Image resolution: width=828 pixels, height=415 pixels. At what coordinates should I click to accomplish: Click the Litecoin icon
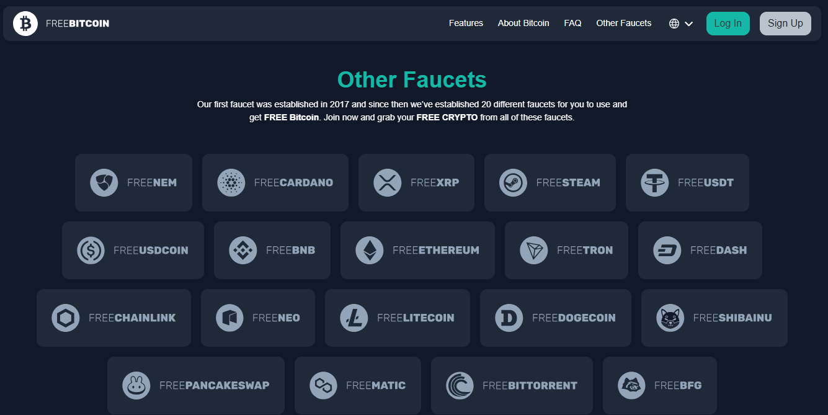coord(354,318)
